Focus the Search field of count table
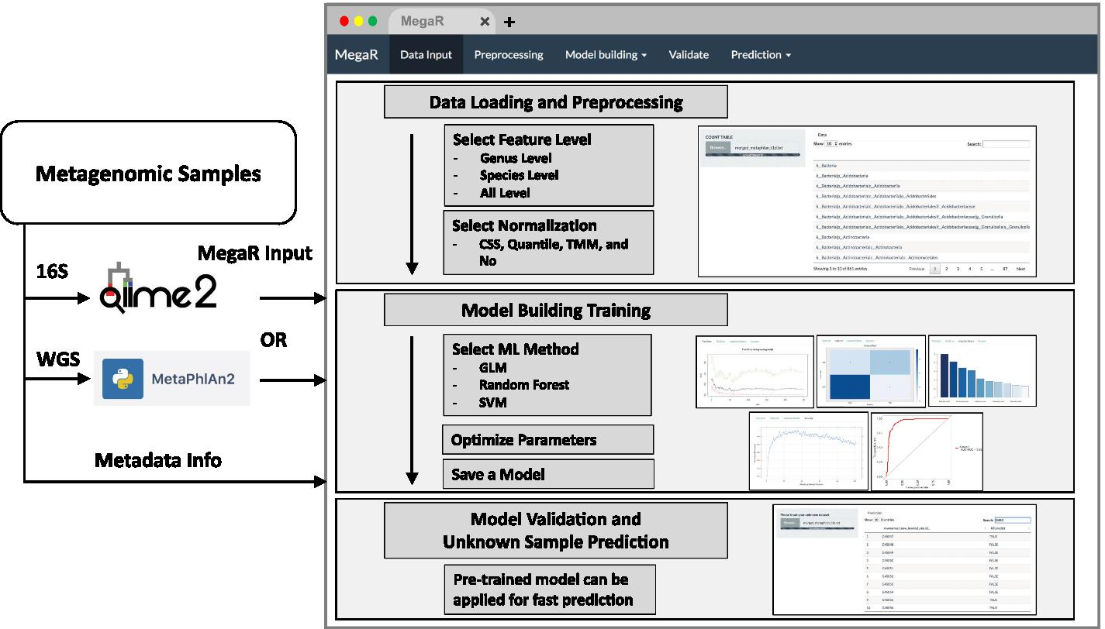 (1006, 144)
